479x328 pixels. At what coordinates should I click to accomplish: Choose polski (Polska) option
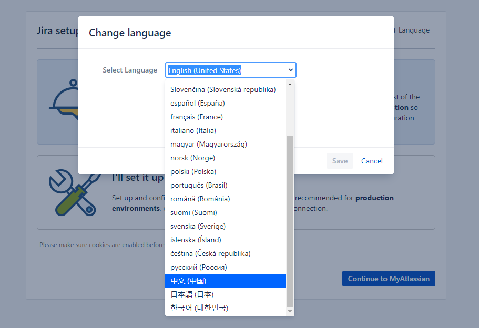pyautogui.click(x=225, y=172)
